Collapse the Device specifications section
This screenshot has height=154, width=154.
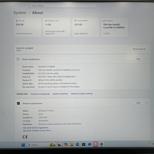click(147, 59)
